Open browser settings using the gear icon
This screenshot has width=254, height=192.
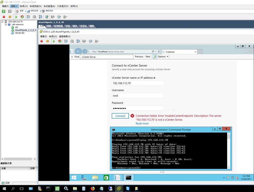click(251, 52)
